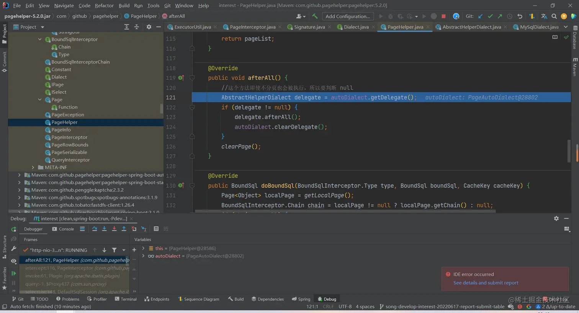Click the Search Everywhere magnifier icon
The width and height of the screenshot is (579, 313).
pyautogui.click(x=554, y=16)
